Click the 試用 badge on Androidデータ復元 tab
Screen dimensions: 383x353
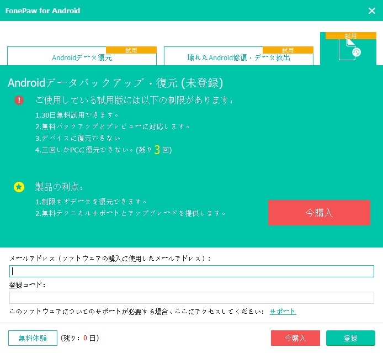pos(131,50)
